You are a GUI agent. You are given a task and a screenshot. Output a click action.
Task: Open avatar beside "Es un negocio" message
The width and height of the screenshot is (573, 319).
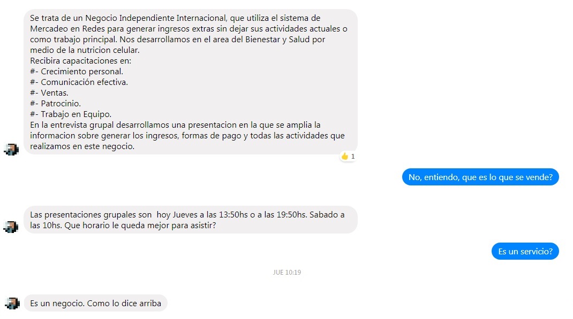pyautogui.click(x=11, y=304)
